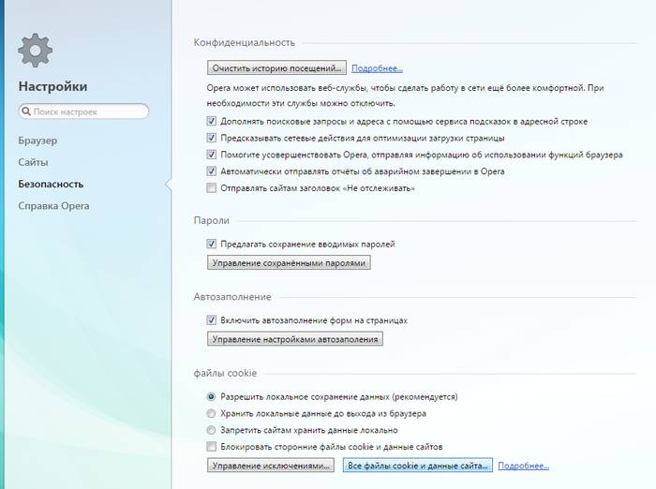Click the Пароли section heading
The height and width of the screenshot is (489, 656).
pos(211,220)
